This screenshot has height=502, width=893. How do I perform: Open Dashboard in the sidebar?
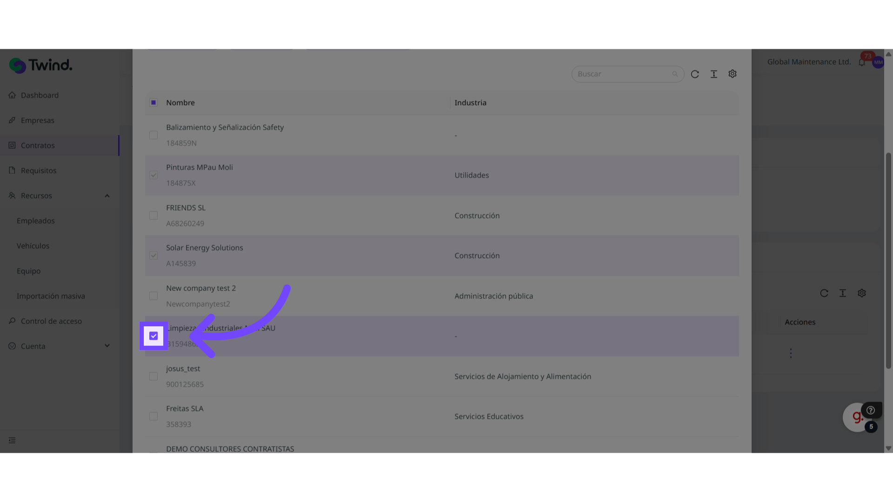click(40, 95)
